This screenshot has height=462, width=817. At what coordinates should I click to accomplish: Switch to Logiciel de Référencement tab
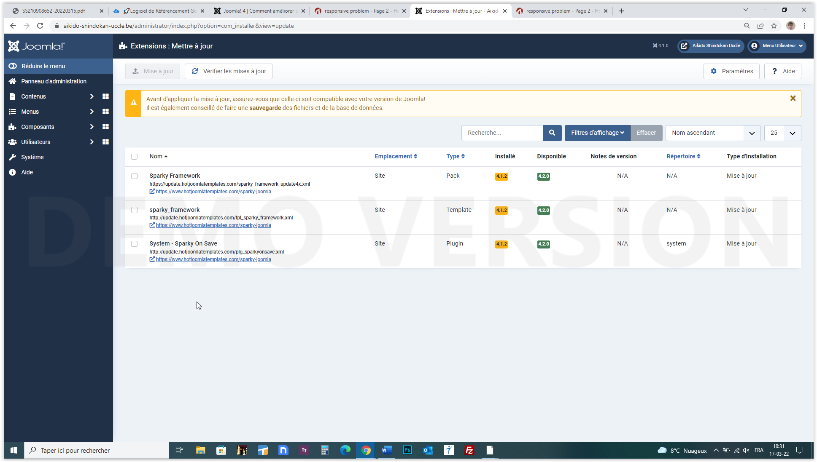159,11
